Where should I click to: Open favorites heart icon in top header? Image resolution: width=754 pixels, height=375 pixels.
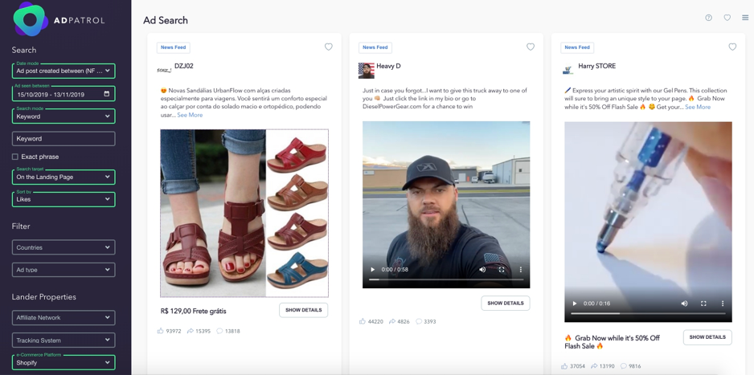click(727, 18)
